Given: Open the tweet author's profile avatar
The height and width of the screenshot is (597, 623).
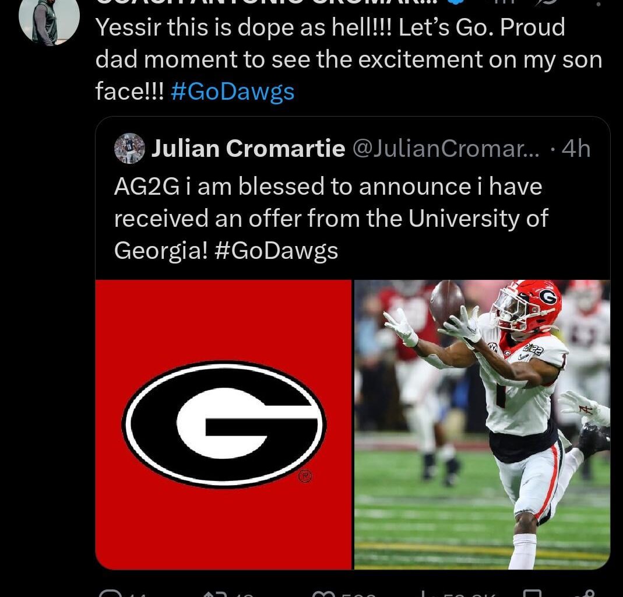Looking at the screenshot, I should tap(49, 21).
